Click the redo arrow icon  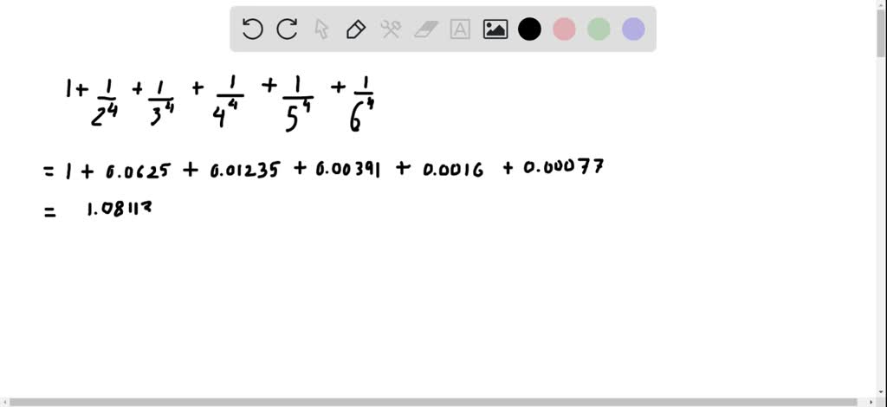(287, 29)
